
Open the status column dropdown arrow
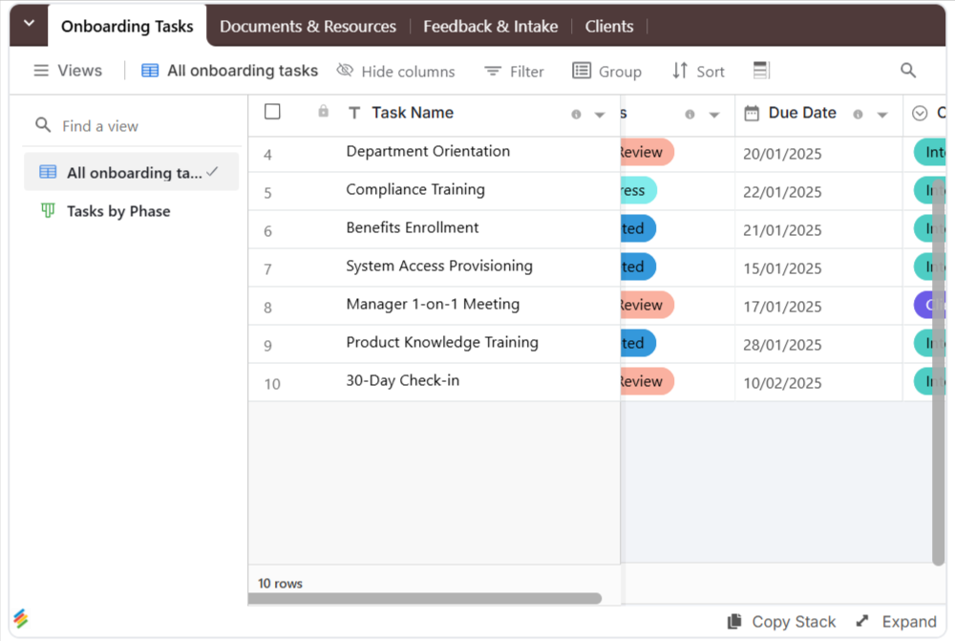click(713, 115)
